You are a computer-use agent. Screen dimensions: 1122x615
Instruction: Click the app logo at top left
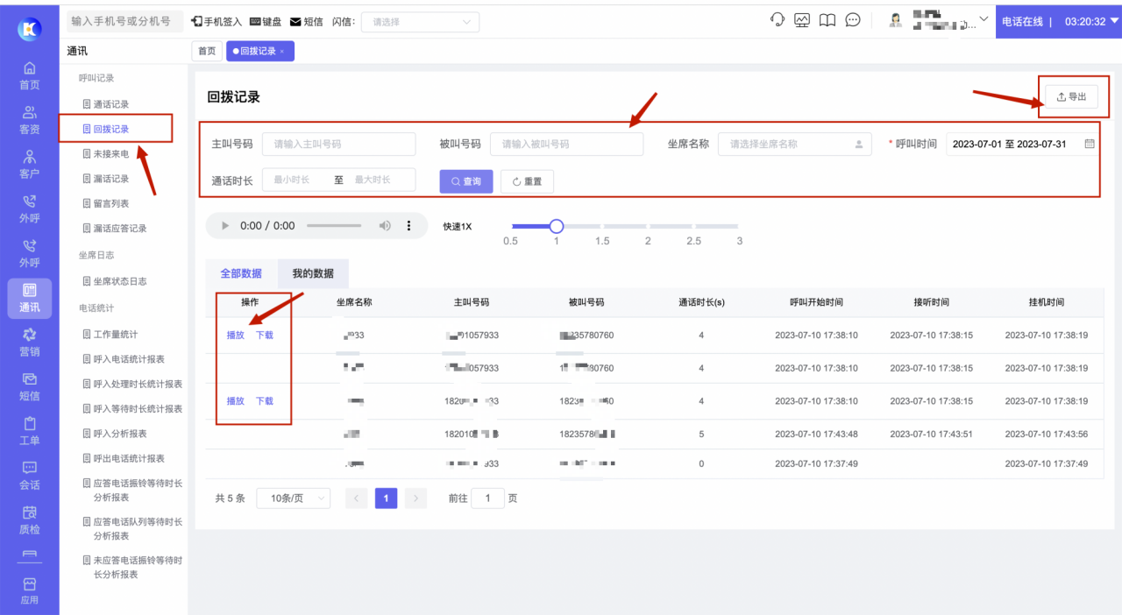[30, 29]
